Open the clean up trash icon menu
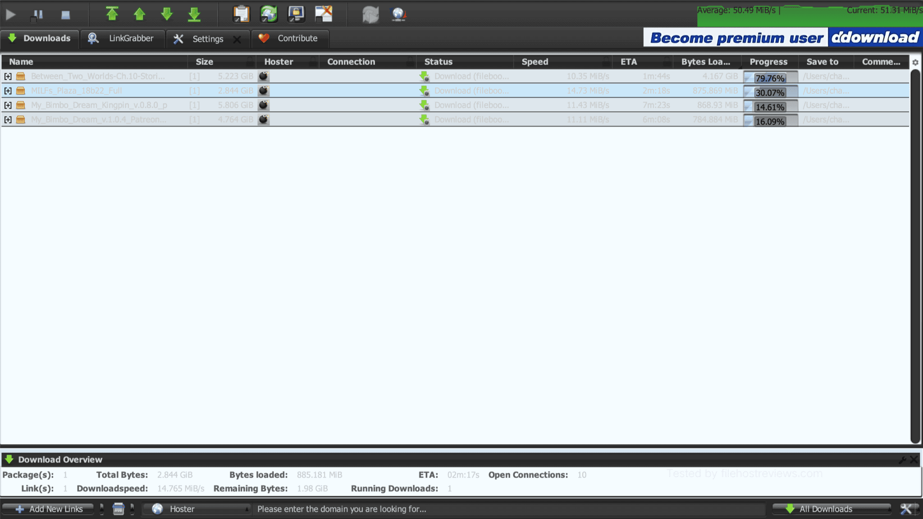 pyautogui.click(x=118, y=509)
